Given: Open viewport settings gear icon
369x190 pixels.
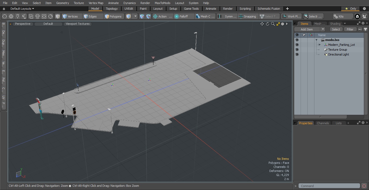Looking at the screenshot, I should pyautogui.click(x=283, y=24).
